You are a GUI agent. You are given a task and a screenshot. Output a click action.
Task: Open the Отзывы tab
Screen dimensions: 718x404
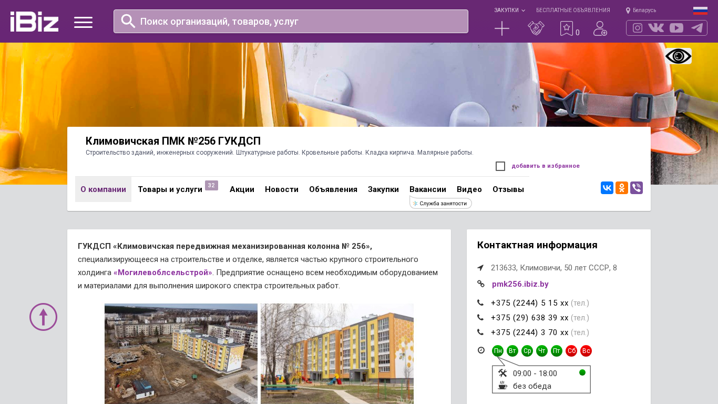pyautogui.click(x=508, y=189)
